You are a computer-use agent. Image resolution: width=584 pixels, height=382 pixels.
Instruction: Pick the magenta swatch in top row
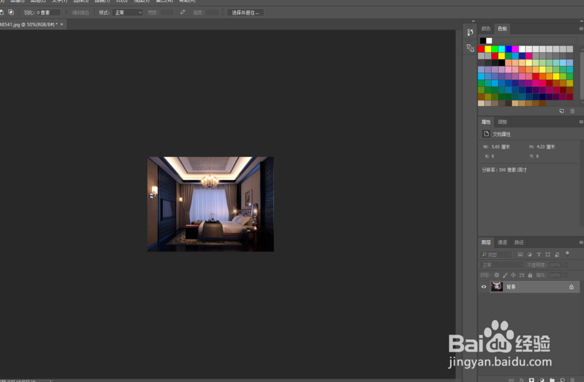point(515,49)
